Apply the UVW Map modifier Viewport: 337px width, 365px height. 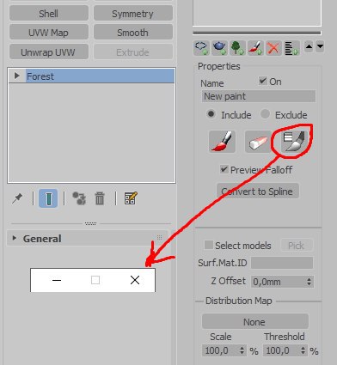pyautogui.click(x=49, y=33)
